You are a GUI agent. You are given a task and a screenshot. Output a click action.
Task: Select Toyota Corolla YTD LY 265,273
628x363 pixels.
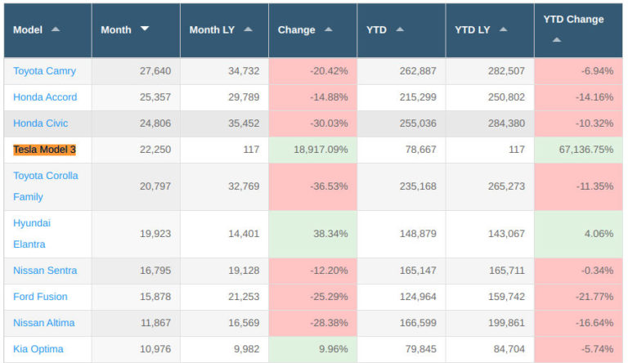pos(506,186)
